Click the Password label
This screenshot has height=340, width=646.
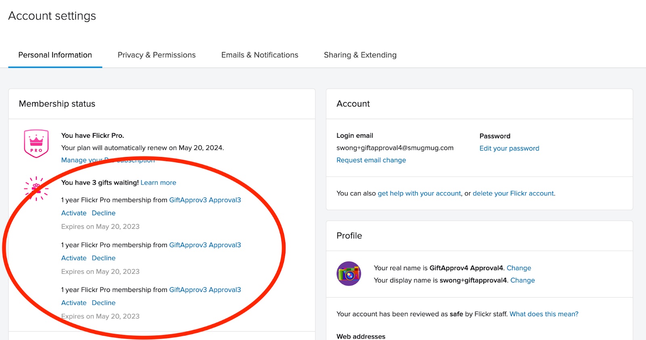495,136
